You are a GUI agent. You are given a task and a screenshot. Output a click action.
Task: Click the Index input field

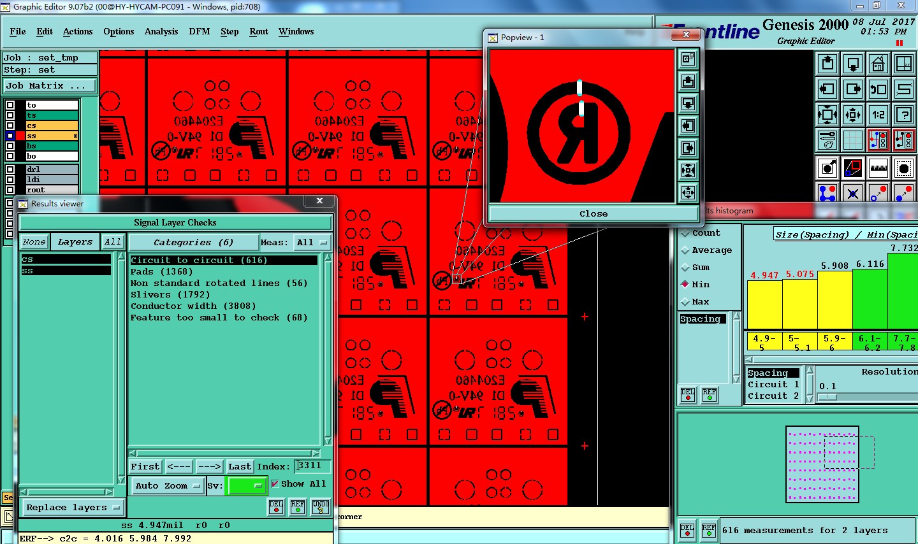pos(312,466)
